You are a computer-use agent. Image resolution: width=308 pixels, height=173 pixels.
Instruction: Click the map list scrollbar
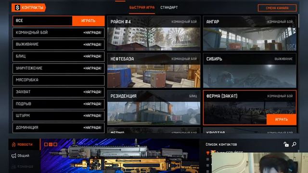pos(298,21)
